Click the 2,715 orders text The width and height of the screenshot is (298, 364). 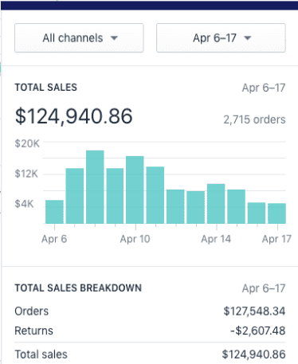tap(254, 119)
